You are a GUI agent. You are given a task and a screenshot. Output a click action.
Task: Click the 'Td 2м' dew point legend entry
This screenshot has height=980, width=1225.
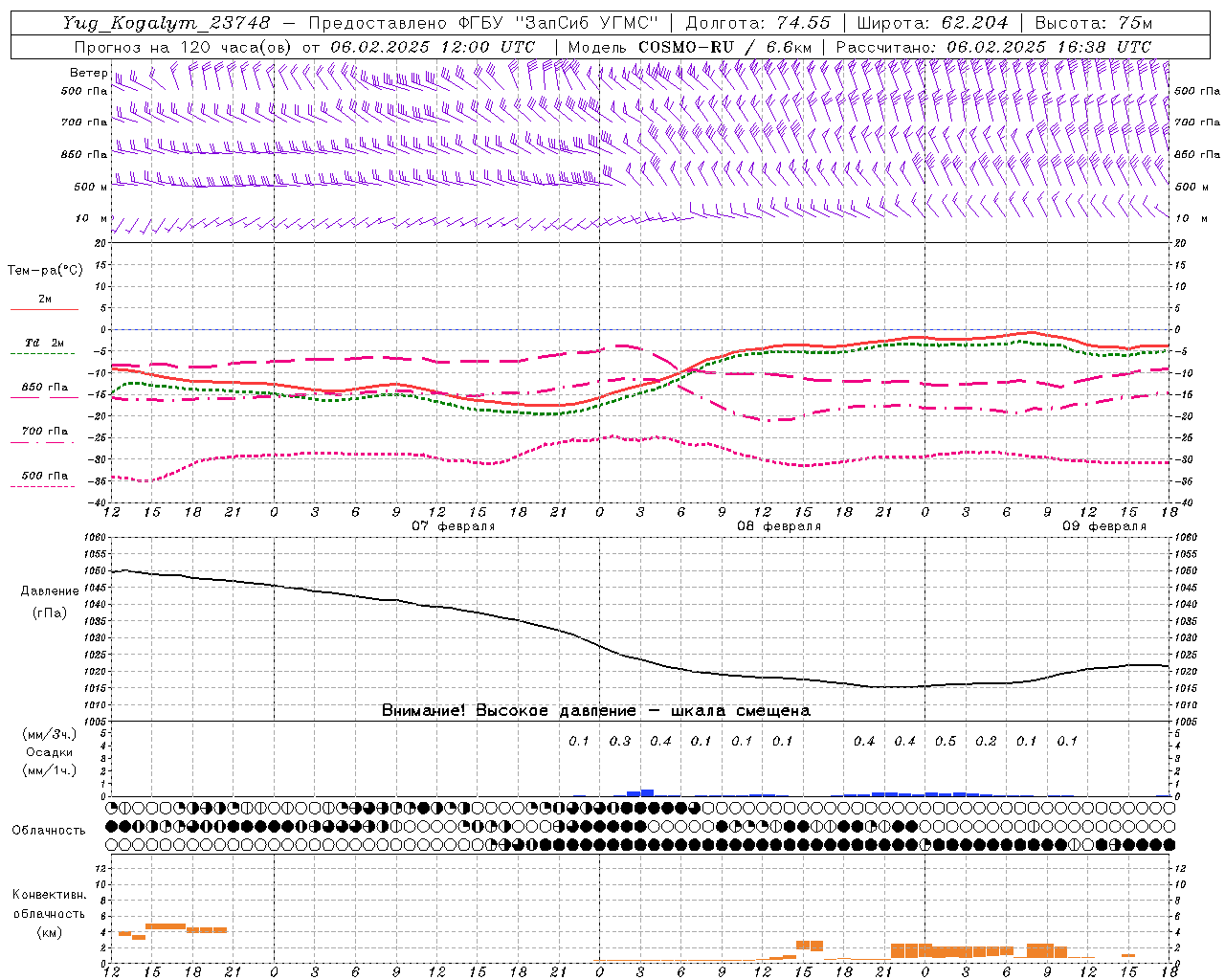(x=45, y=343)
